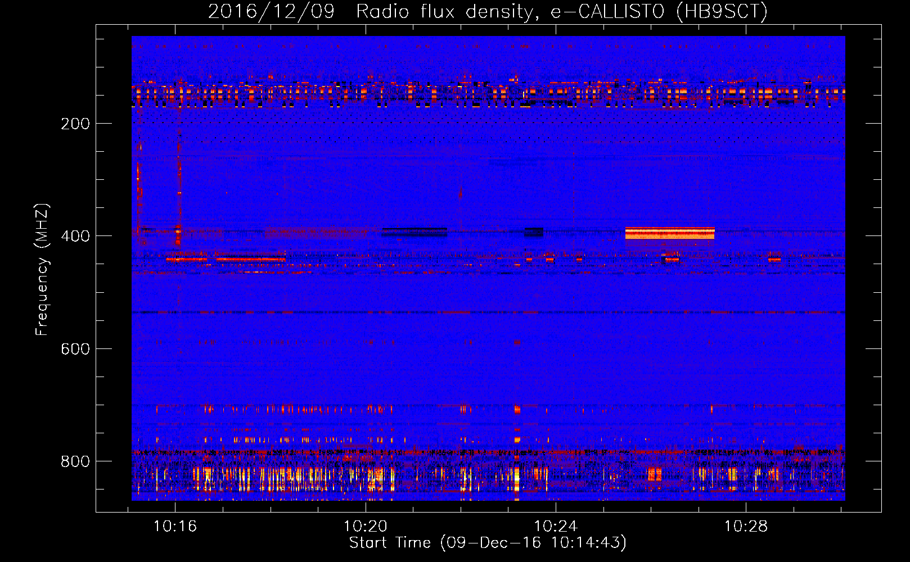Click the 600 frequency tick label
The height and width of the screenshot is (562, 910).
coord(75,349)
